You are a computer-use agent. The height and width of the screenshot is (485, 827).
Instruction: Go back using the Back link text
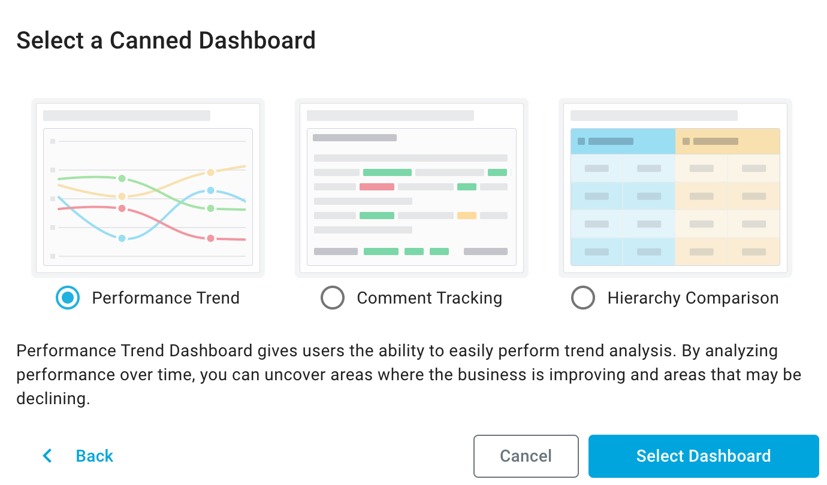coord(95,456)
